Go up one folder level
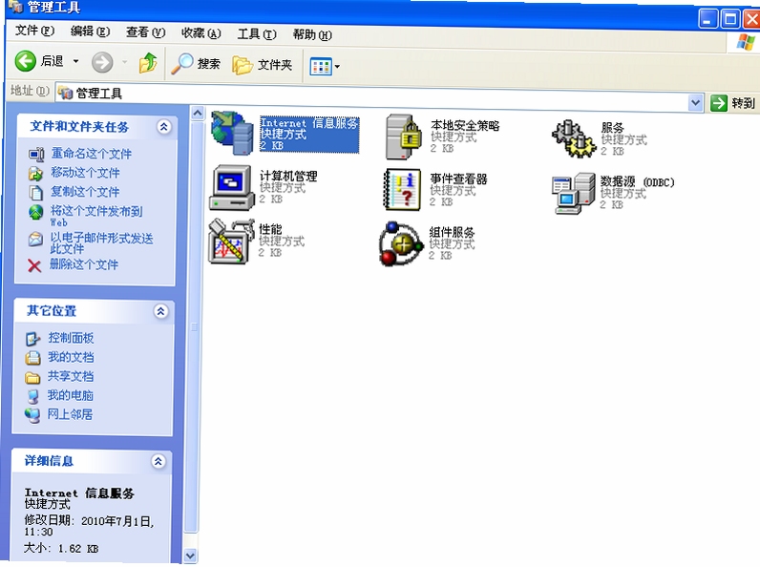The width and height of the screenshot is (760, 567). tap(148, 63)
